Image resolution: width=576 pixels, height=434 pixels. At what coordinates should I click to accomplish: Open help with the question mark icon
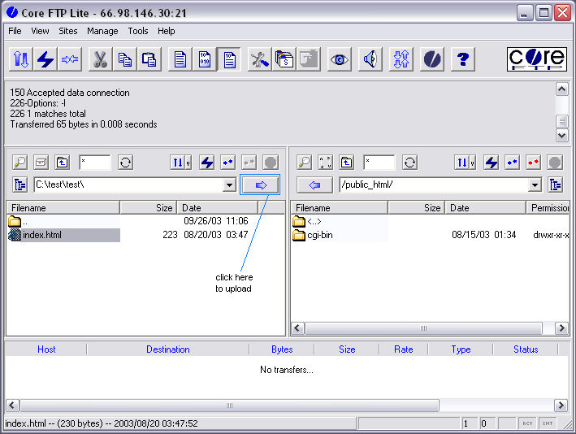(x=462, y=60)
